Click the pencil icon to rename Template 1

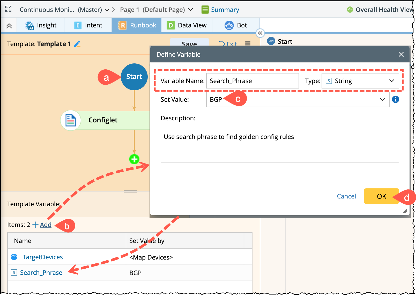tap(77, 44)
